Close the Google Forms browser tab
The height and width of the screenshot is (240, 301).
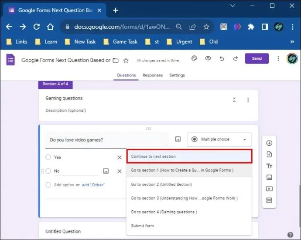tap(99, 10)
